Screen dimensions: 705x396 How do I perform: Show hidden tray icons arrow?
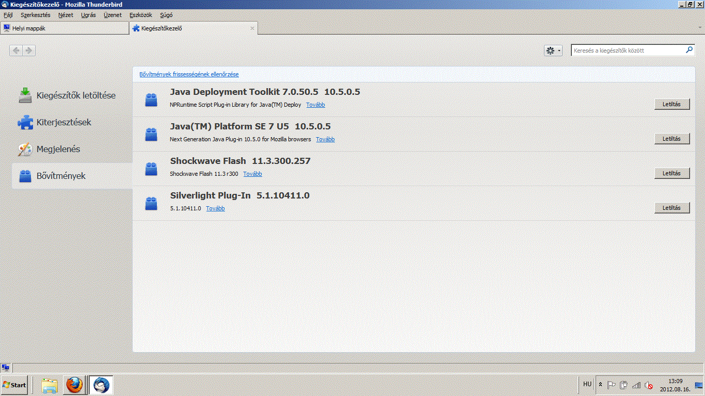click(600, 385)
